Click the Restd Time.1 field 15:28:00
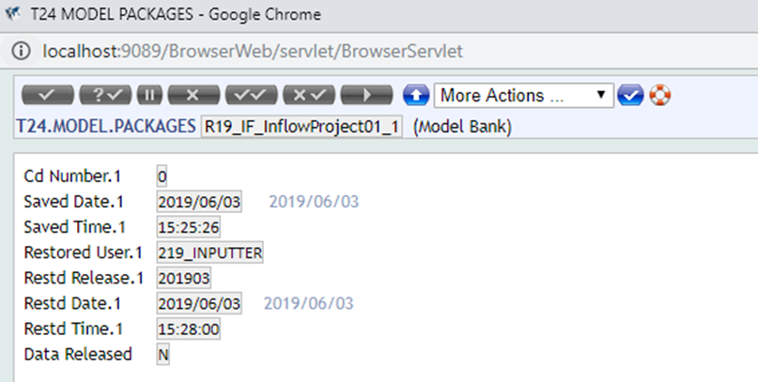 tap(189, 329)
